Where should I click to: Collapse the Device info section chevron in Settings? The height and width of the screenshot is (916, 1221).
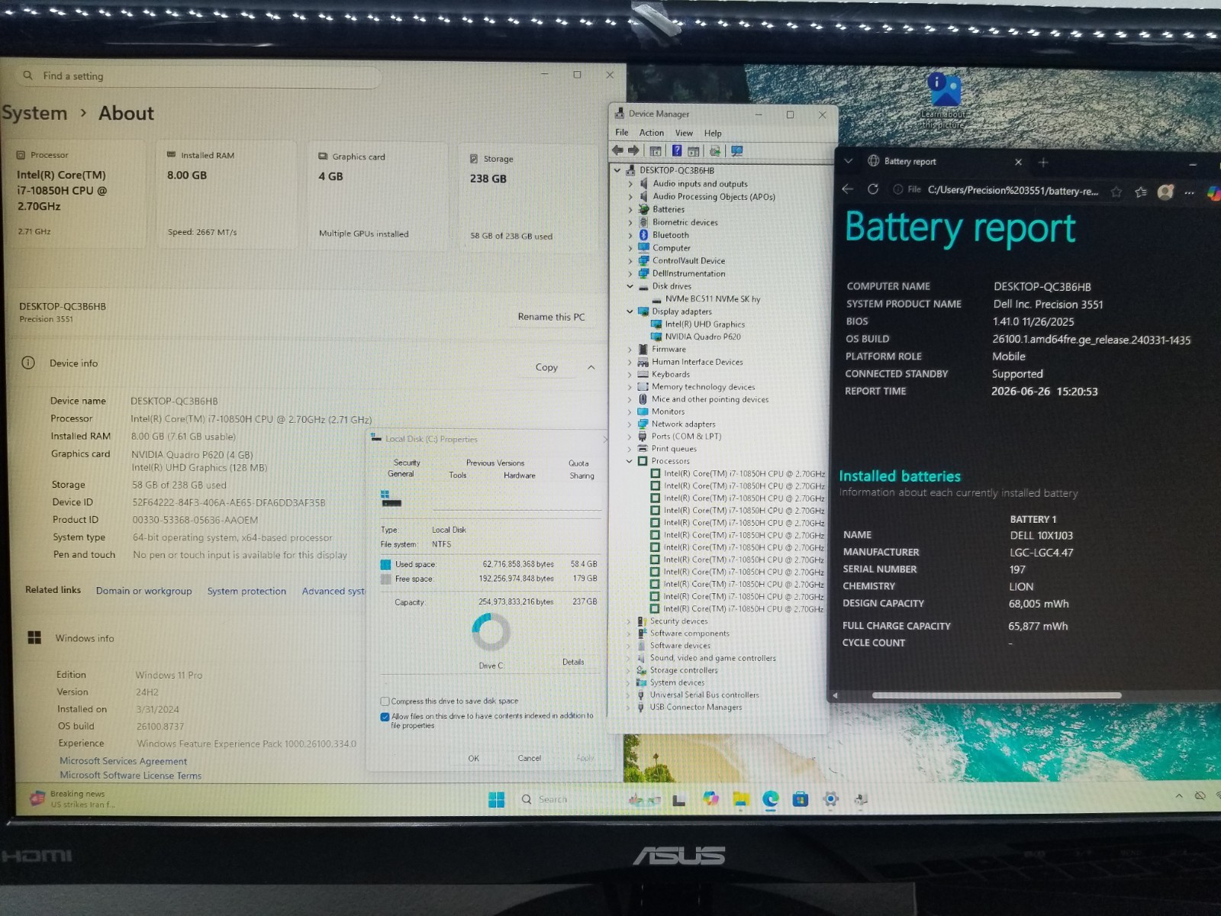(x=591, y=367)
